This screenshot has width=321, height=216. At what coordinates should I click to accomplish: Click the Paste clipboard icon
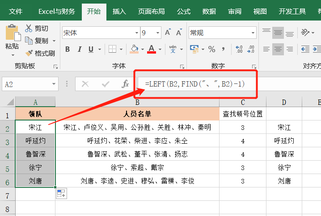[x=13, y=33]
